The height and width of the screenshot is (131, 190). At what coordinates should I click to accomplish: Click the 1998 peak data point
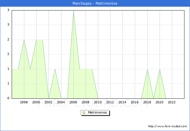point(24,40)
